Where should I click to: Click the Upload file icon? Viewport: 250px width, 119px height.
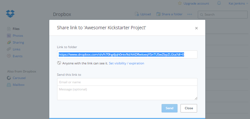(x=137, y=14)
